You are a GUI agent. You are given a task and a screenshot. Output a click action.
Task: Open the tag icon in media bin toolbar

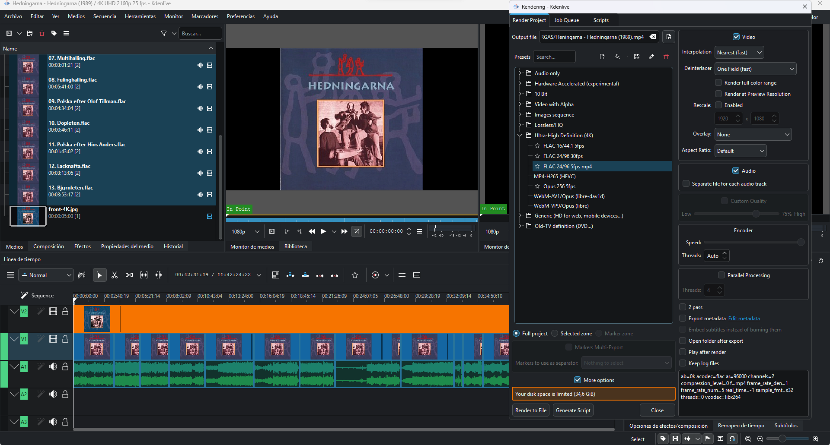pos(54,33)
